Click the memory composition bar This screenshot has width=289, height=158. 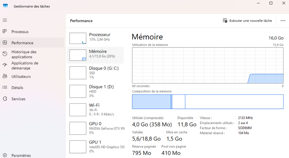[x=208, y=102]
